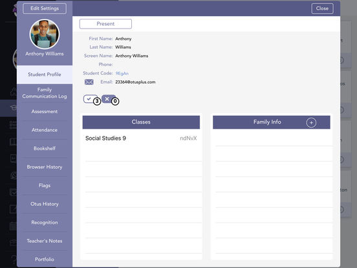The width and height of the screenshot is (357, 268).
Task: Select Teacher's Notes in sidebar
Action: click(45, 241)
